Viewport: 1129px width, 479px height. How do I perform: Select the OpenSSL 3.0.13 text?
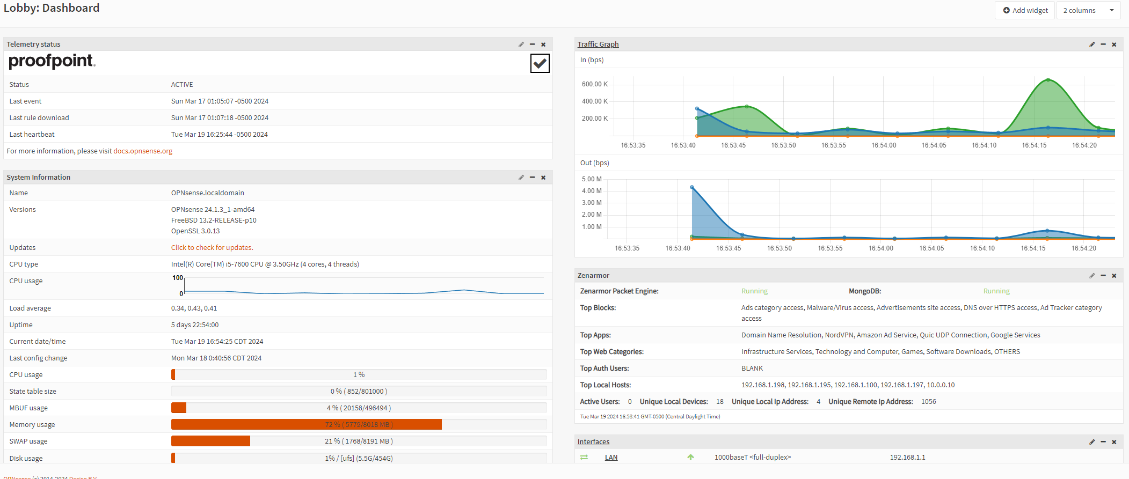[x=195, y=231]
